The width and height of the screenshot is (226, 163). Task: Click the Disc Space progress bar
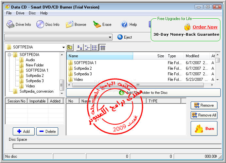tap(117, 146)
